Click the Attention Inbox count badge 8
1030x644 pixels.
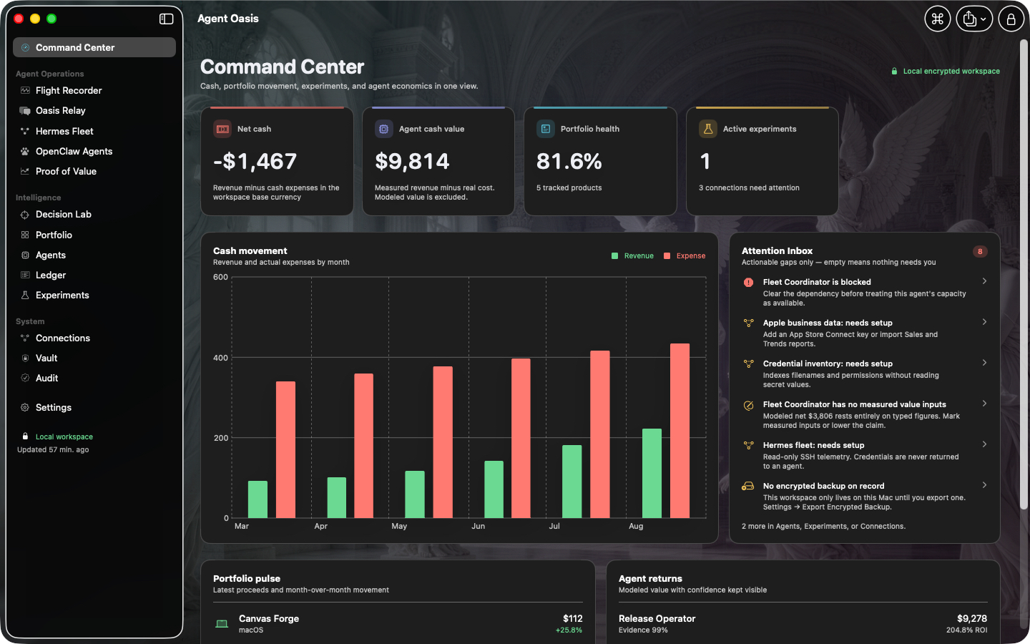click(x=980, y=252)
